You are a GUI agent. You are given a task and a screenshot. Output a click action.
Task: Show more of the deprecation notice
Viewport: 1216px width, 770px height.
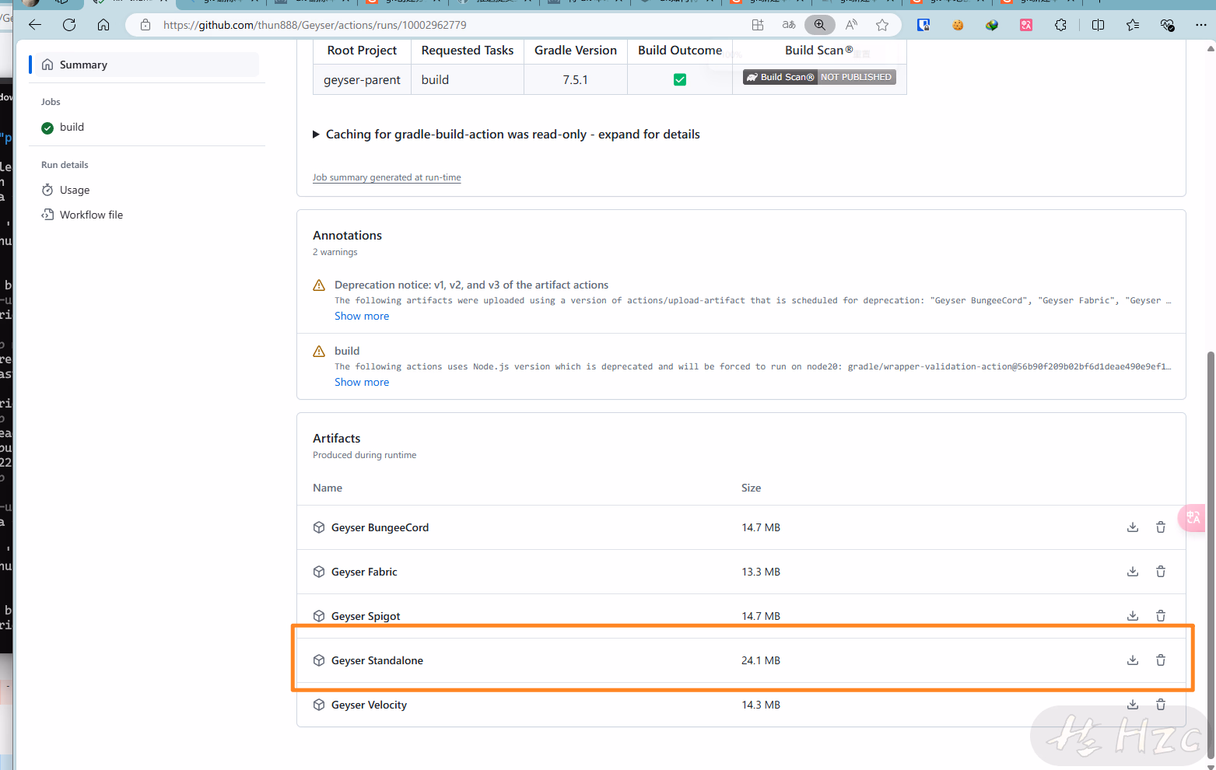(362, 316)
